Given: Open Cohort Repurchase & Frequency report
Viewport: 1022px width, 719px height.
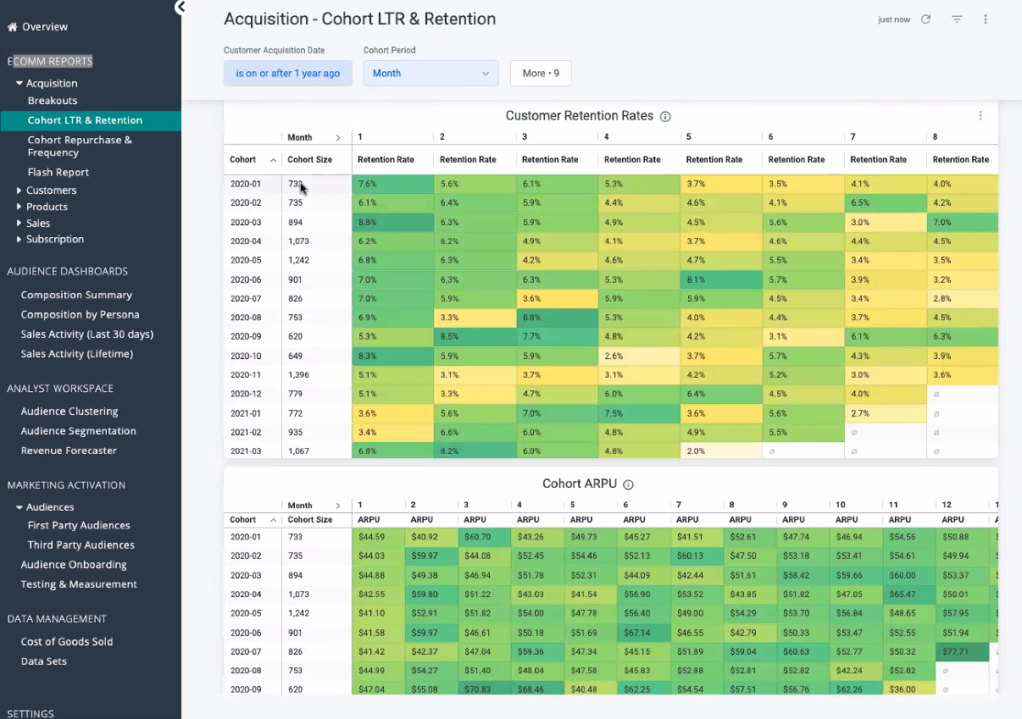Looking at the screenshot, I should click(80, 147).
